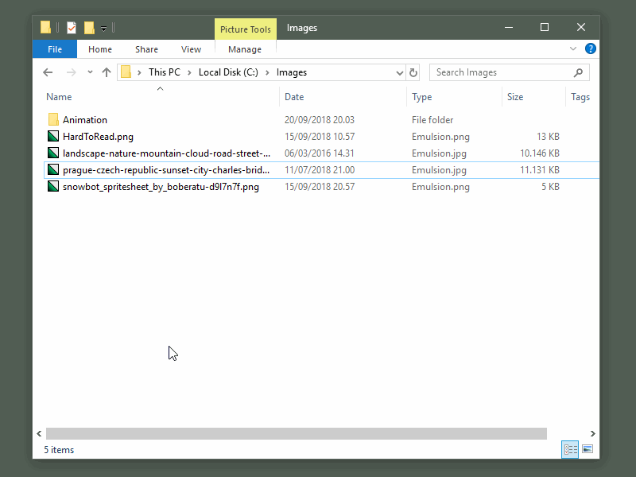Image resolution: width=636 pixels, height=477 pixels.
Task: Click the Properties checkmark quick access icon
Action: click(72, 28)
